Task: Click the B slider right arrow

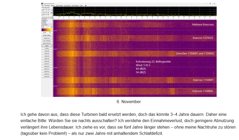Action: [x=51, y=26]
